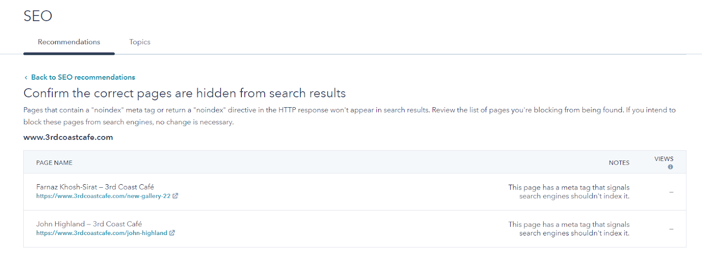Click the back chevron arrow icon
702x263 pixels.
[26, 77]
